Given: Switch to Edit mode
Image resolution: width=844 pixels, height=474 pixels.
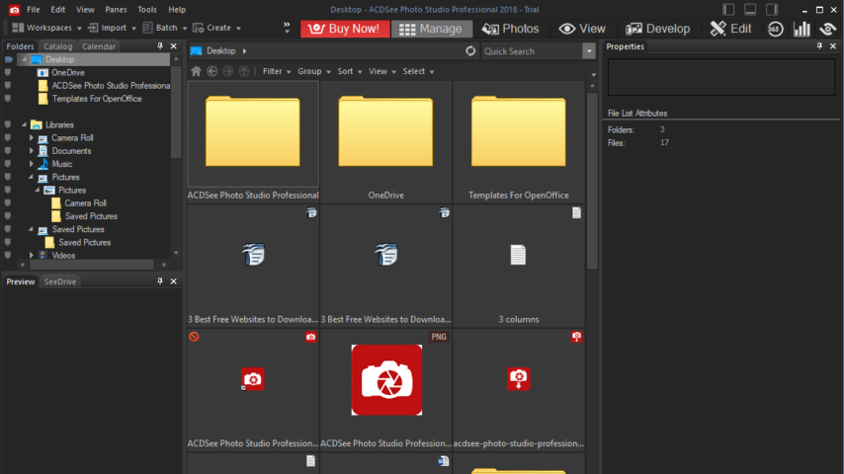Looking at the screenshot, I should (x=730, y=29).
